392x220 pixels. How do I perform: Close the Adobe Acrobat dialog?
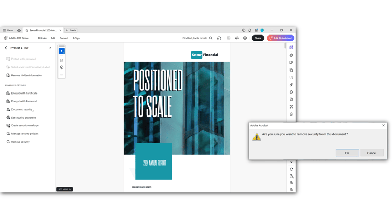click(x=383, y=125)
